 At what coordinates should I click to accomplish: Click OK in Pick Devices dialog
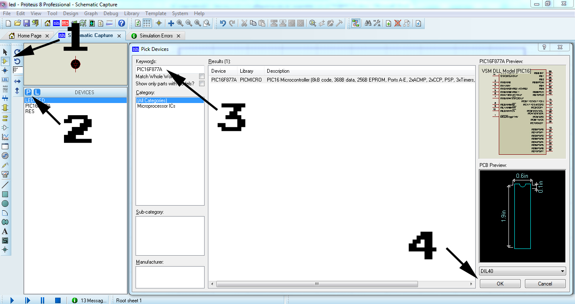tap(500, 283)
